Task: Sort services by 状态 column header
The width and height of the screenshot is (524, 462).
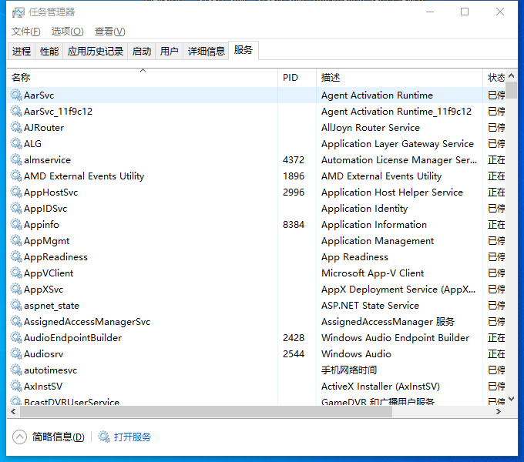Action: (x=495, y=78)
